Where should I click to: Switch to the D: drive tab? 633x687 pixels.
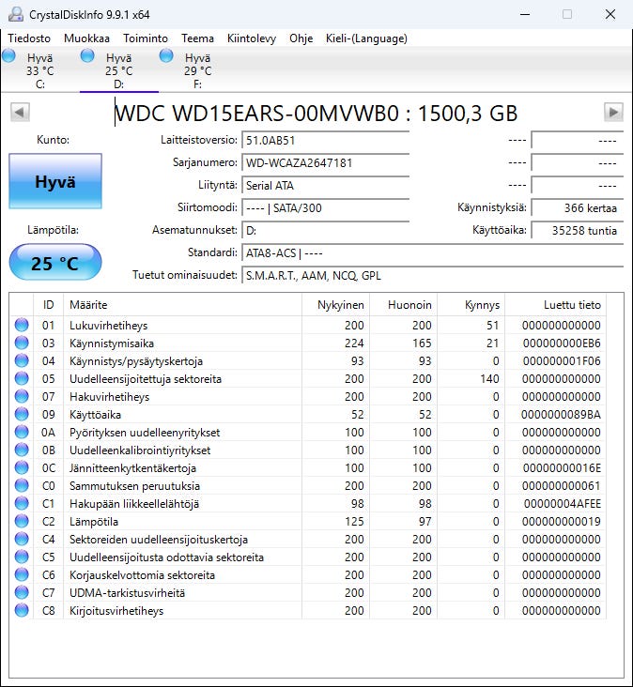118,70
